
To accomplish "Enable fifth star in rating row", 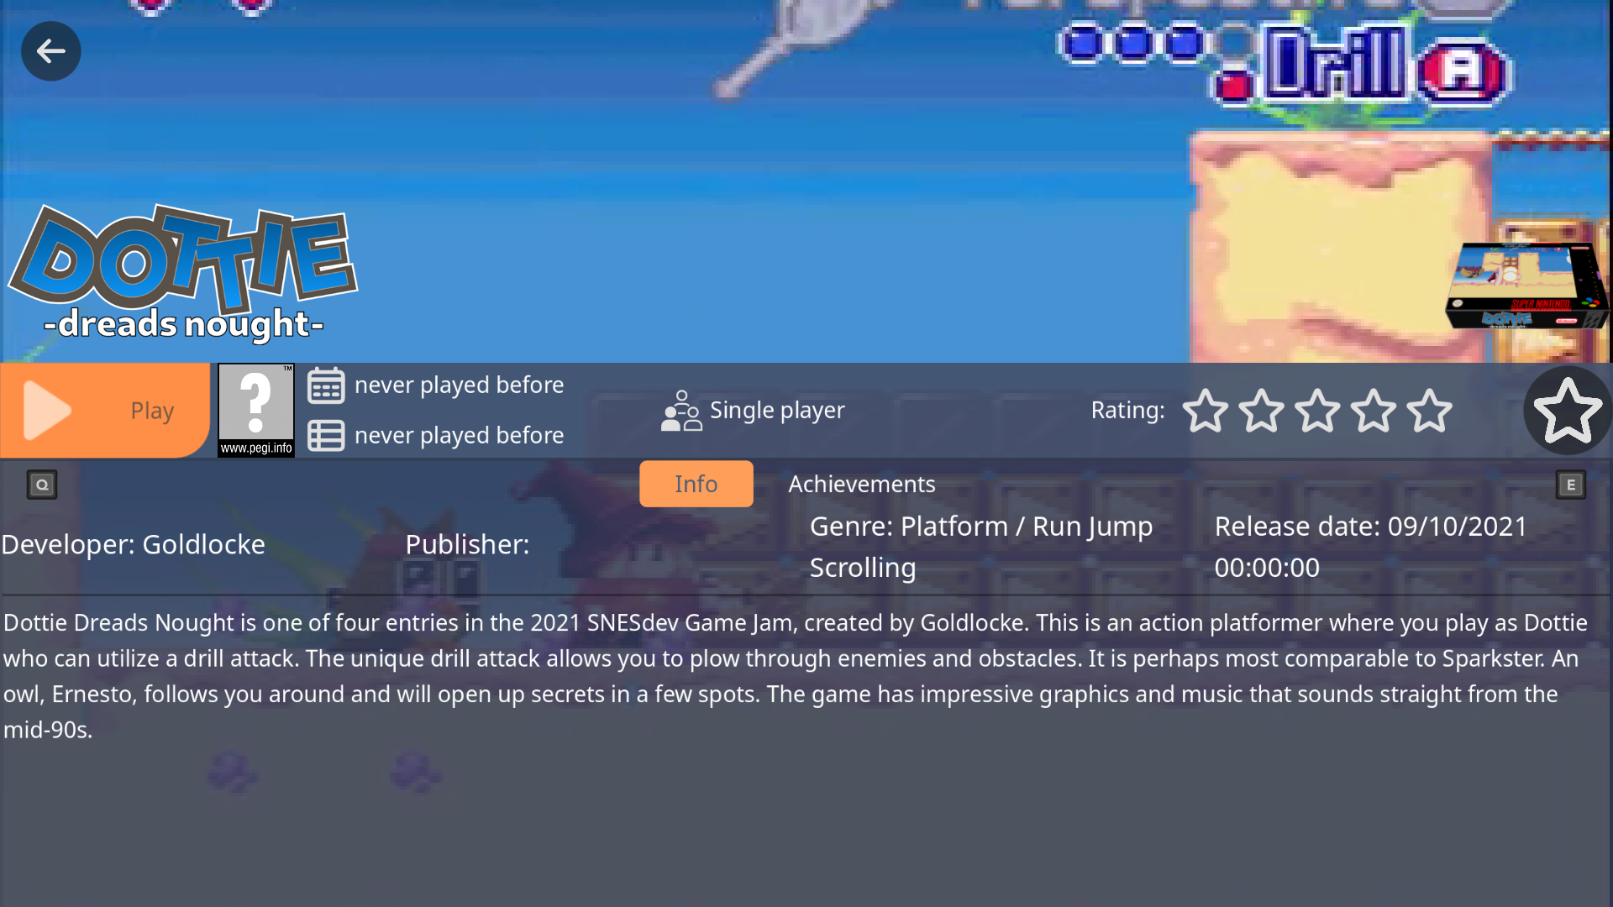I will [1429, 410].
